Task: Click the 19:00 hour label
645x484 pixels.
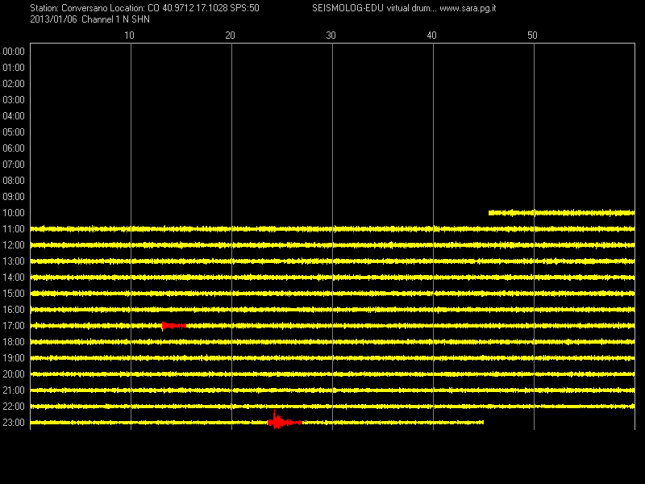Action: 14,358
